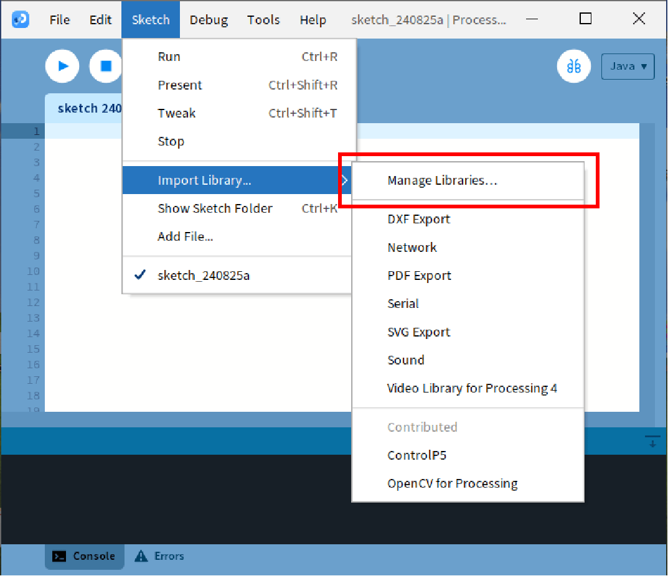Open the Help menu
This screenshot has height=576, width=668.
click(313, 19)
